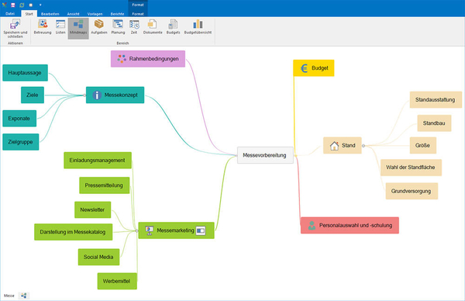
Task: Open the Betreuung area
Action: 43,27
